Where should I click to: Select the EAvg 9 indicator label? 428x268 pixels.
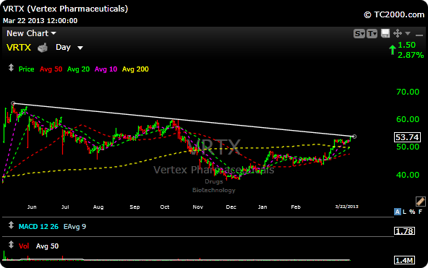[x=74, y=227]
